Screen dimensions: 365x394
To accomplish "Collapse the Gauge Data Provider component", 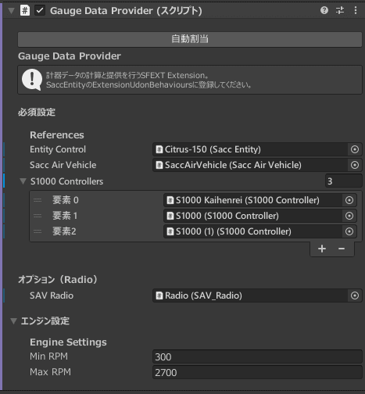I will (11, 11).
